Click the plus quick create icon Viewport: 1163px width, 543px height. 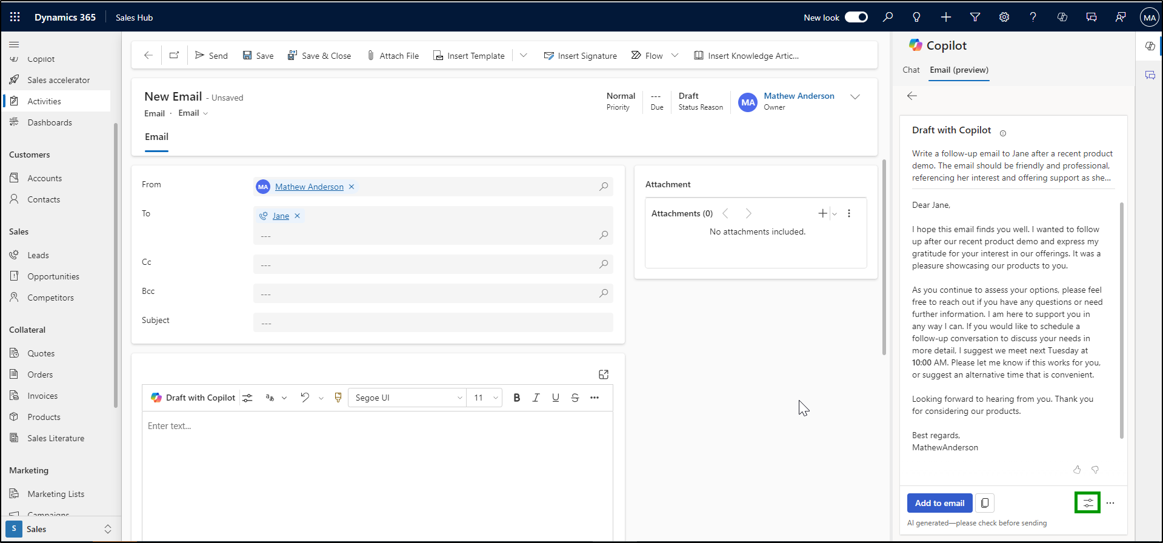(x=945, y=17)
